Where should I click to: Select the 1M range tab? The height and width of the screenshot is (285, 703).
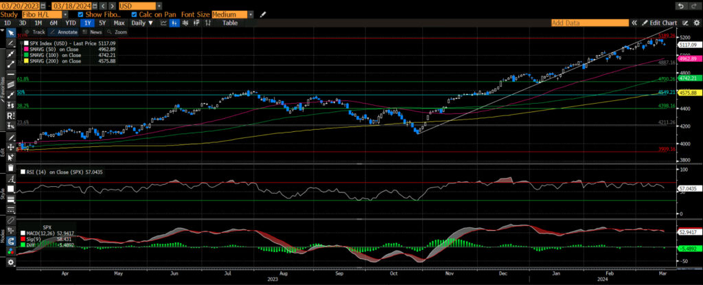coord(38,23)
